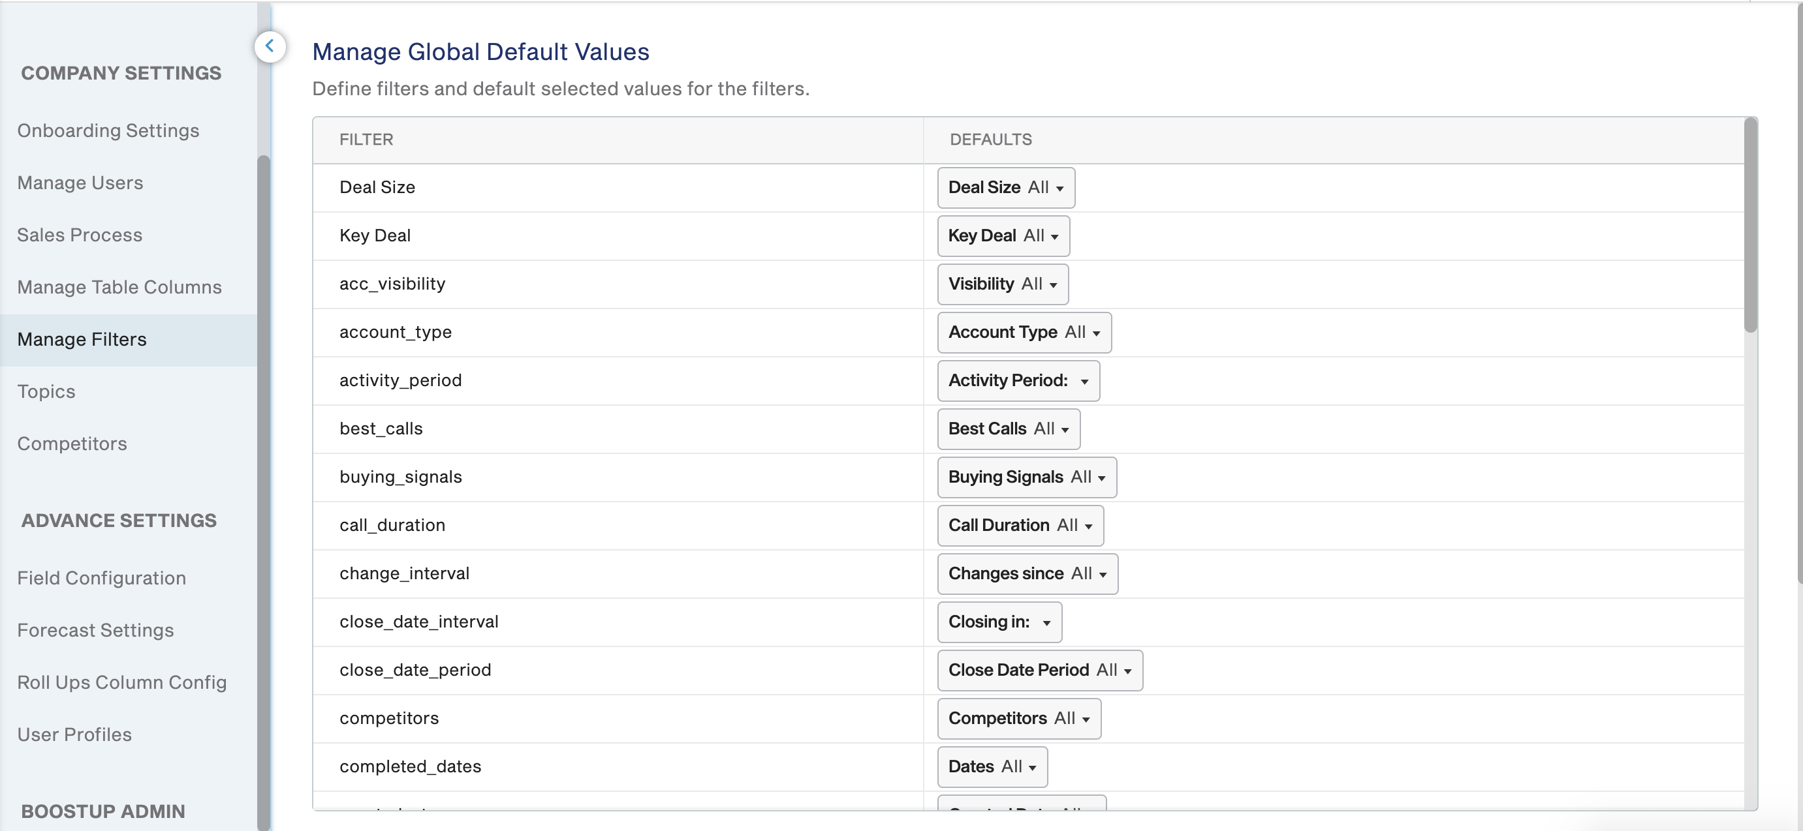
Task: Open the Deal Size defaults dropdown
Action: [1006, 187]
